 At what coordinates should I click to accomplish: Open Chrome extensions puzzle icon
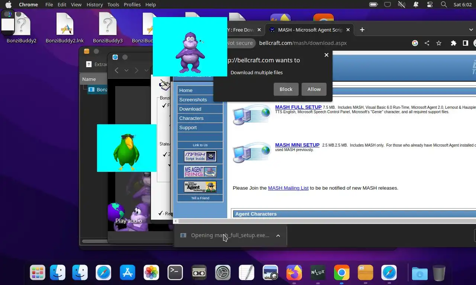pyautogui.click(x=453, y=43)
